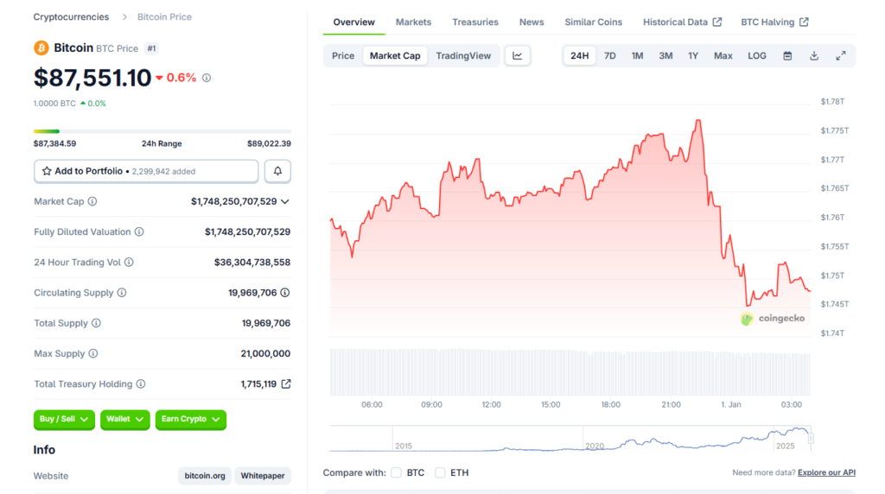Toggle LOG scale on chart
This screenshot has width=885, height=494.
[756, 56]
